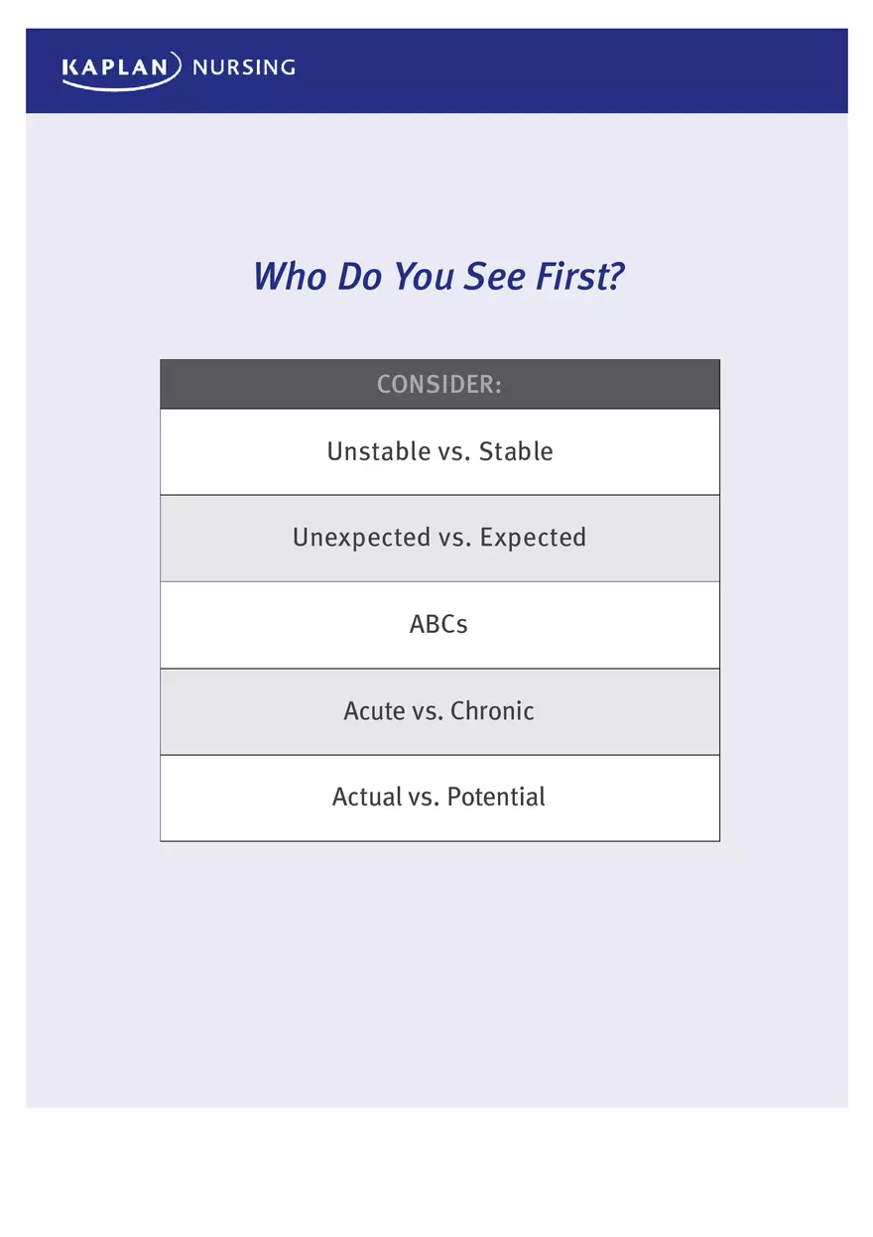Viewport: 873px width, 1237px height.
Task: Select the word Potential in the last row
Action: (x=496, y=798)
